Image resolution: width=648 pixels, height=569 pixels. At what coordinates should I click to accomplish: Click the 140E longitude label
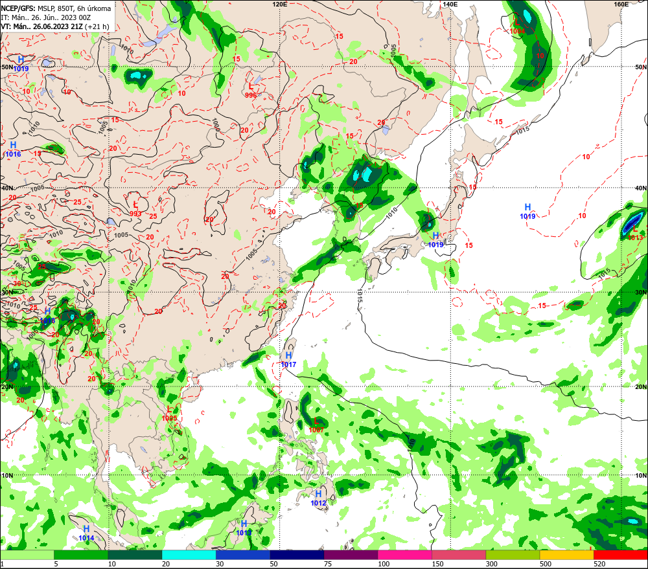450,4
